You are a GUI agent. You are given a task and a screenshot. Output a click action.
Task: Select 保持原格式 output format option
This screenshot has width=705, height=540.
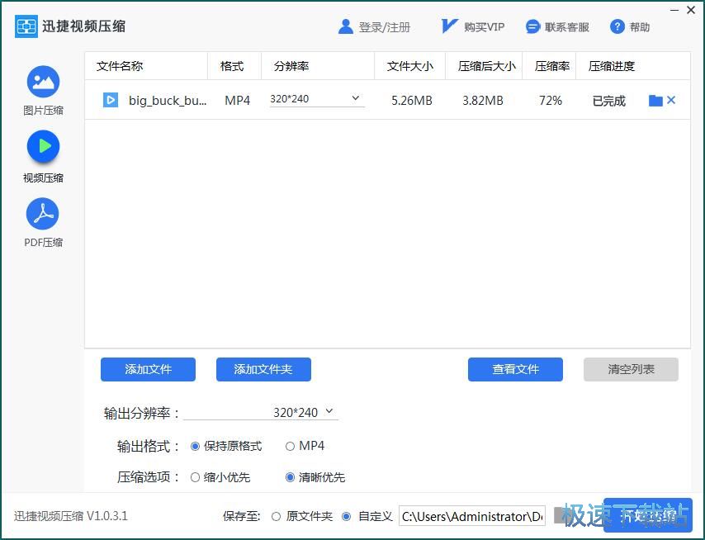pyautogui.click(x=226, y=446)
